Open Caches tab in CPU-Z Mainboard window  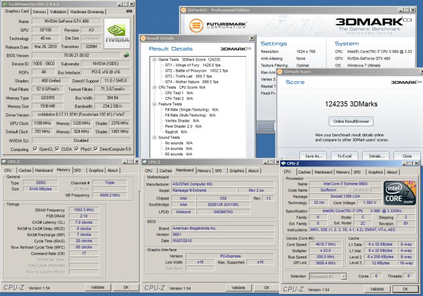point(165,170)
